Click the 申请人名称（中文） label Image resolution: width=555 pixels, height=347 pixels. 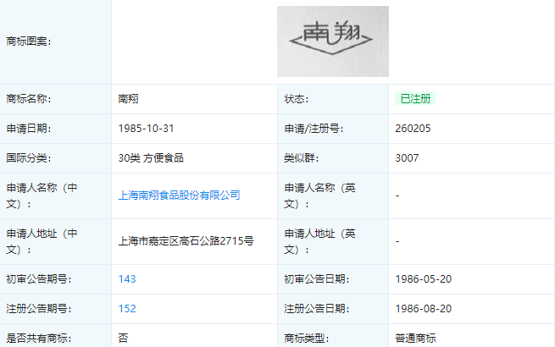42,196
